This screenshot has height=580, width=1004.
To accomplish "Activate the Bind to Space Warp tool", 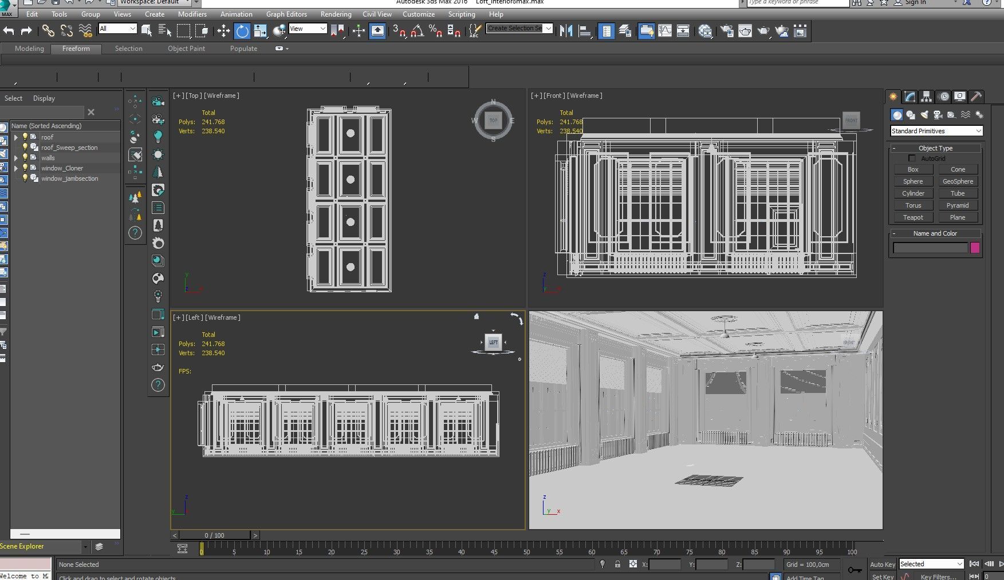I will click(85, 31).
